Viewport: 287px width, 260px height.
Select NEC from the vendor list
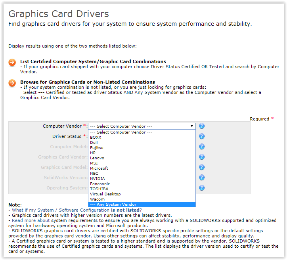142,173
